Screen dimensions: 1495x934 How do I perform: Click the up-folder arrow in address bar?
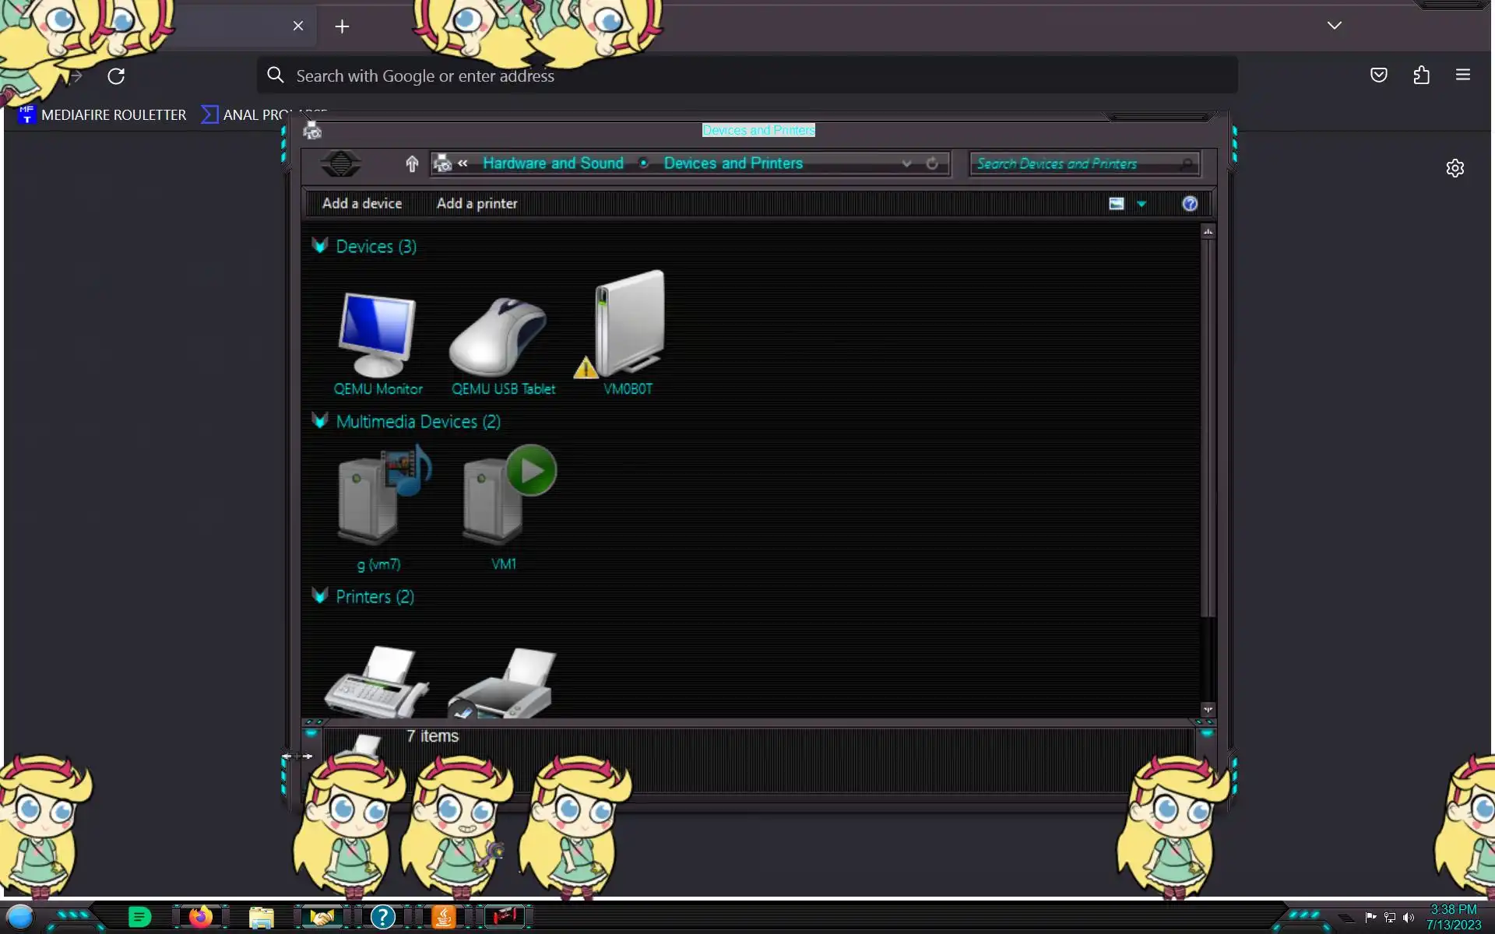pyautogui.click(x=412, y=163)
